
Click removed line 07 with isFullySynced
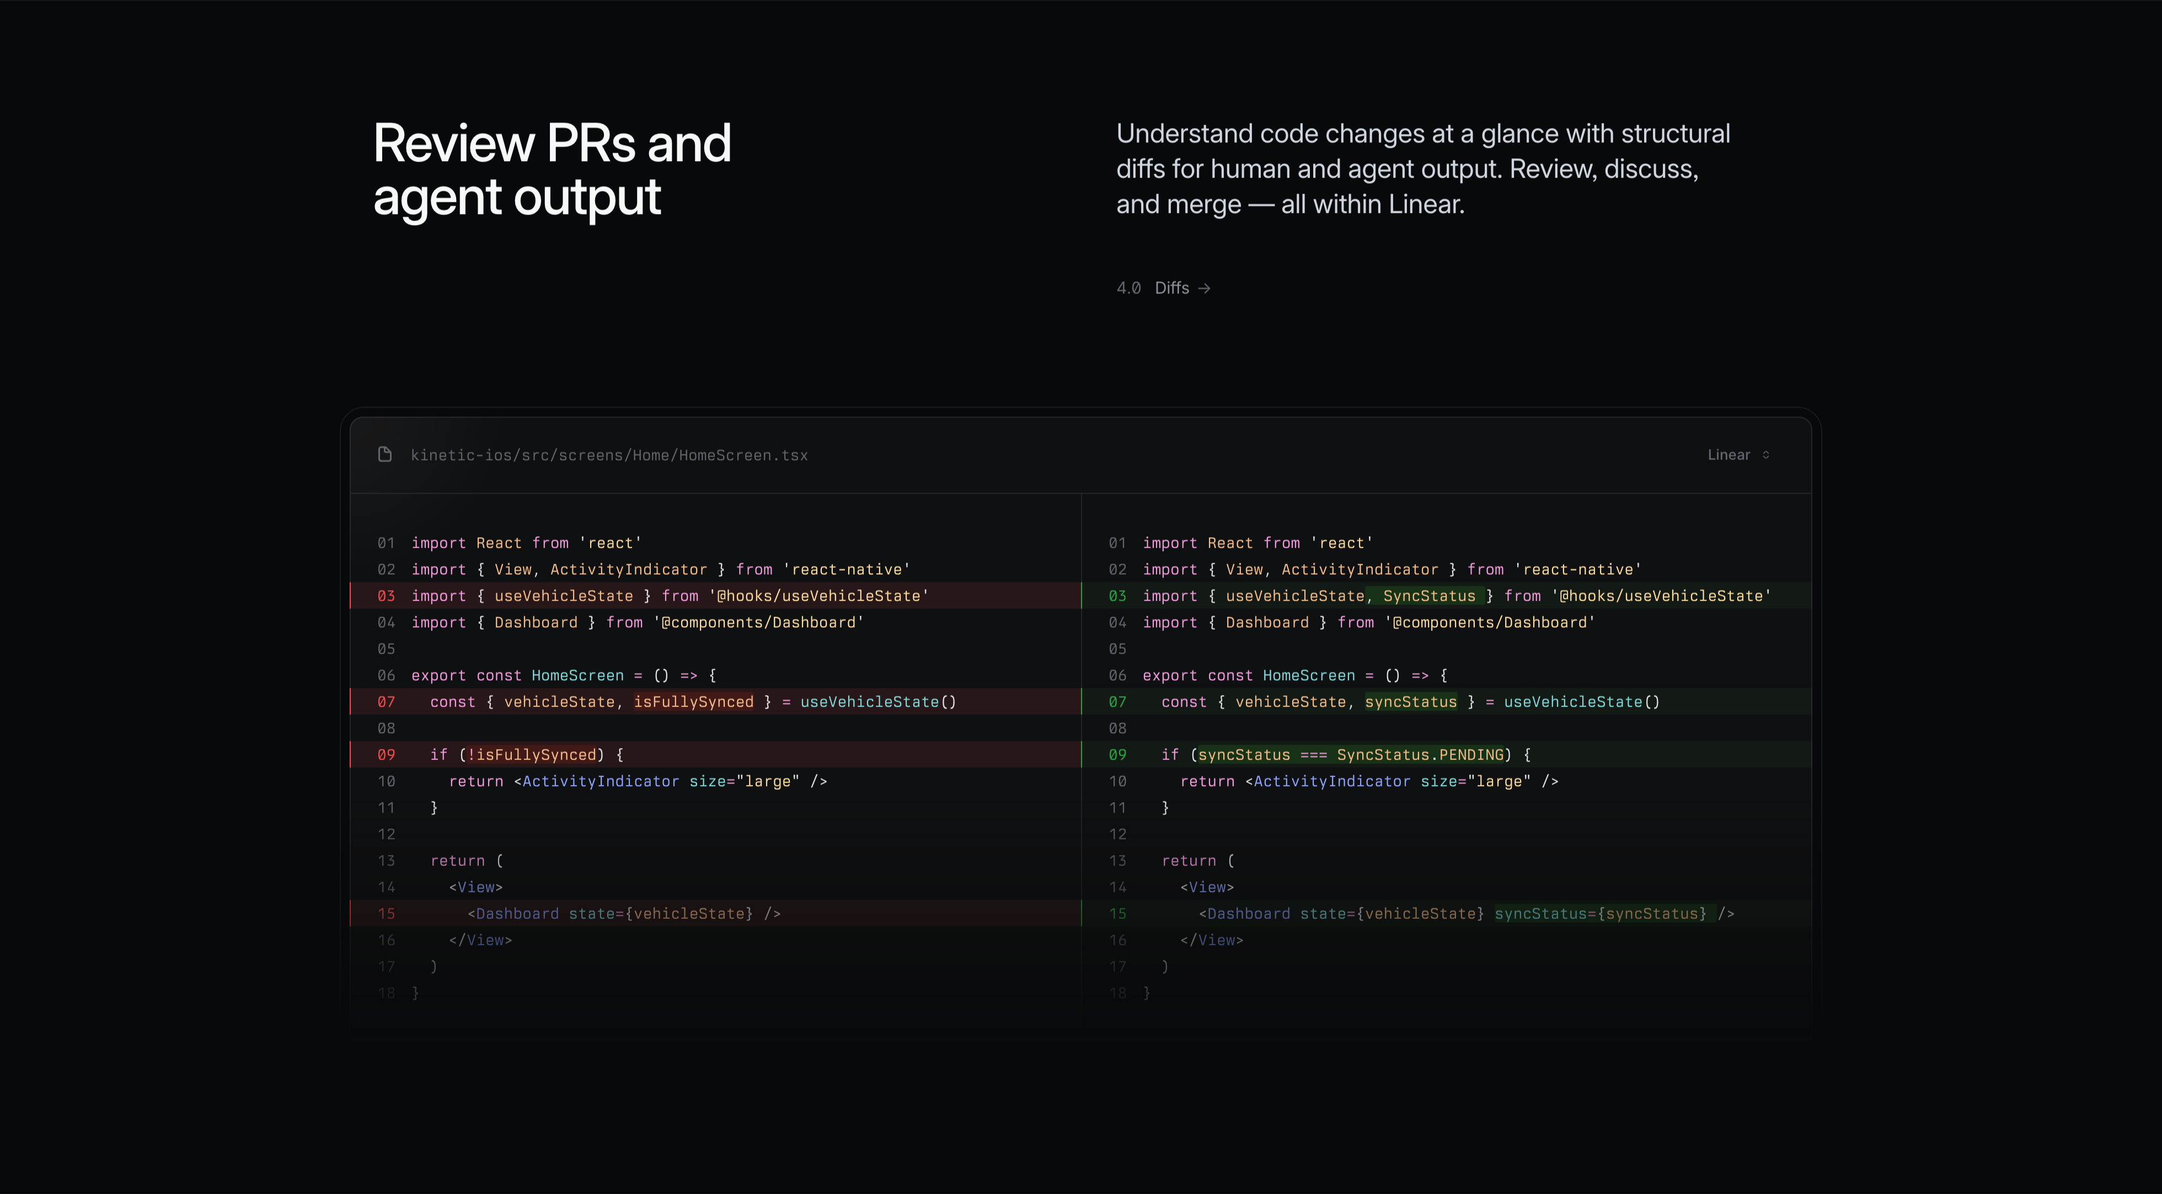716,702
